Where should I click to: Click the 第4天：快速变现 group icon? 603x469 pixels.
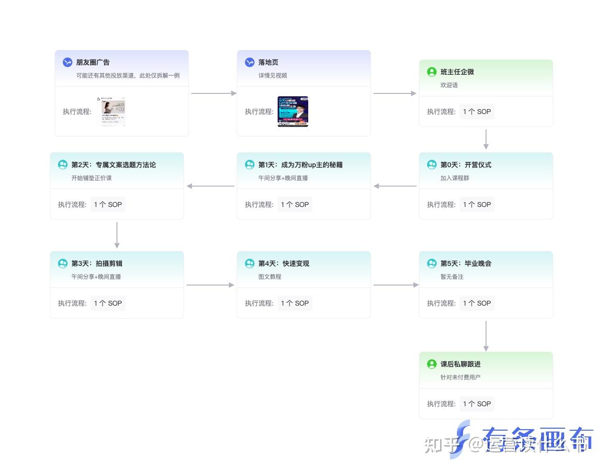click(250, 263)
